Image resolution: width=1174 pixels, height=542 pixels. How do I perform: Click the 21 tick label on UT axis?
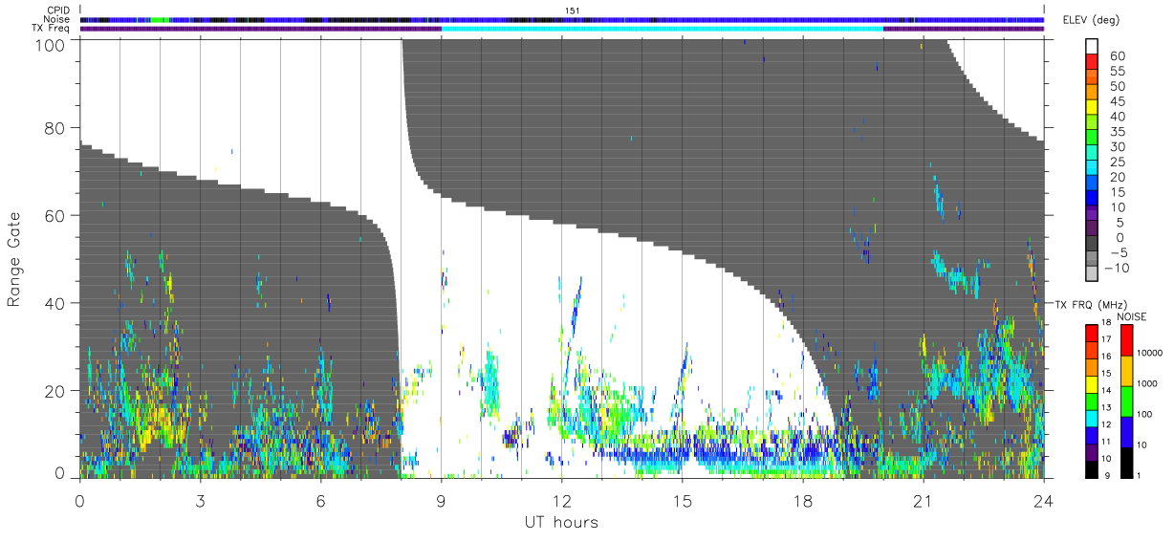[x=923, y=500]
